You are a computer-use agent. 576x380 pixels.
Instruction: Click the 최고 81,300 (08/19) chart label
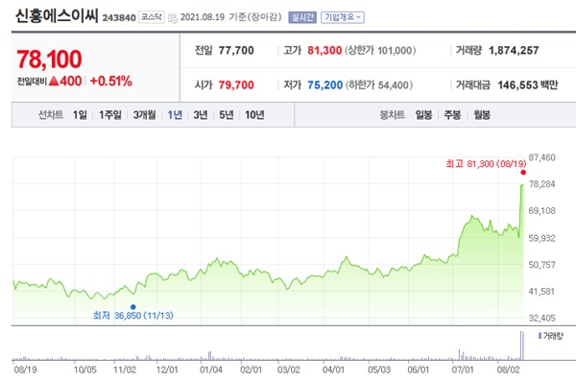[x=486, y=164]
